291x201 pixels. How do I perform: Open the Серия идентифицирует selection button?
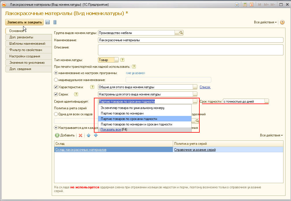195,102
